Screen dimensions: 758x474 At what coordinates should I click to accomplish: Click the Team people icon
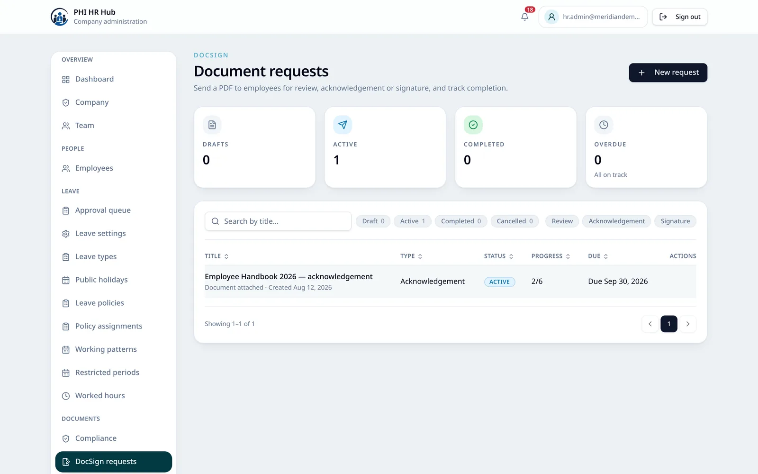(x=66, y=126)
